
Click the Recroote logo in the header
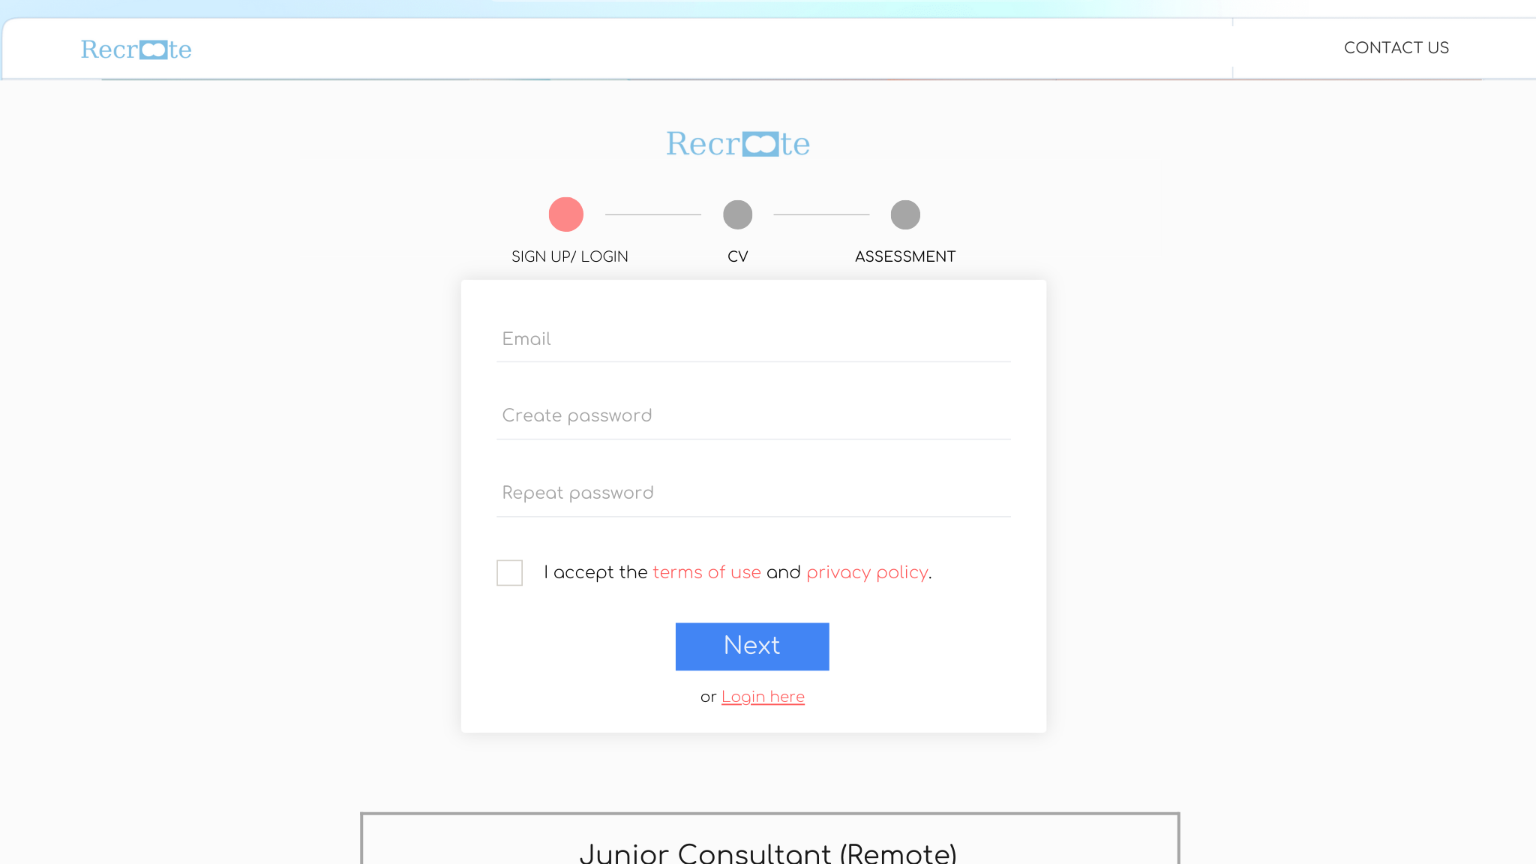[136, 49]
